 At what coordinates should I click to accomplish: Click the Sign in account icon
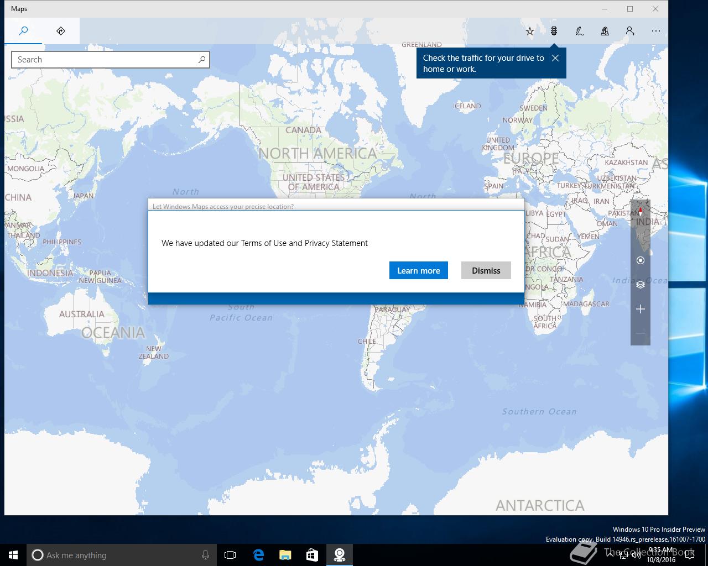click(x=630, y=31)
